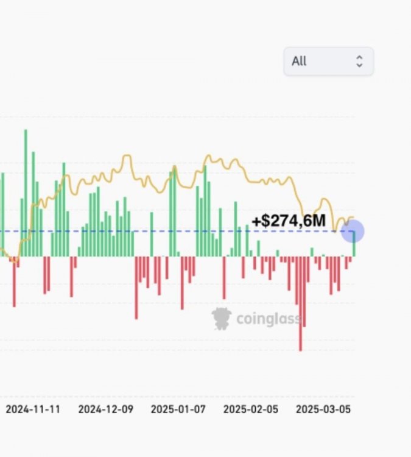
Task: Click the blue circle marker at the chart's right end
Action: [x=352, y=232]
